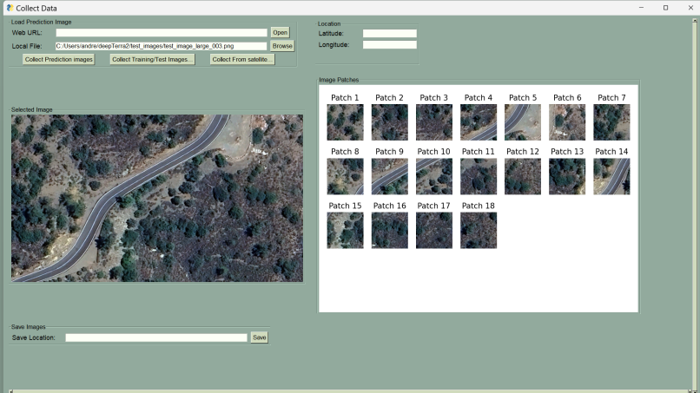Select the Latitude input field
Viewport: 700px width, 393px height.
389,34
